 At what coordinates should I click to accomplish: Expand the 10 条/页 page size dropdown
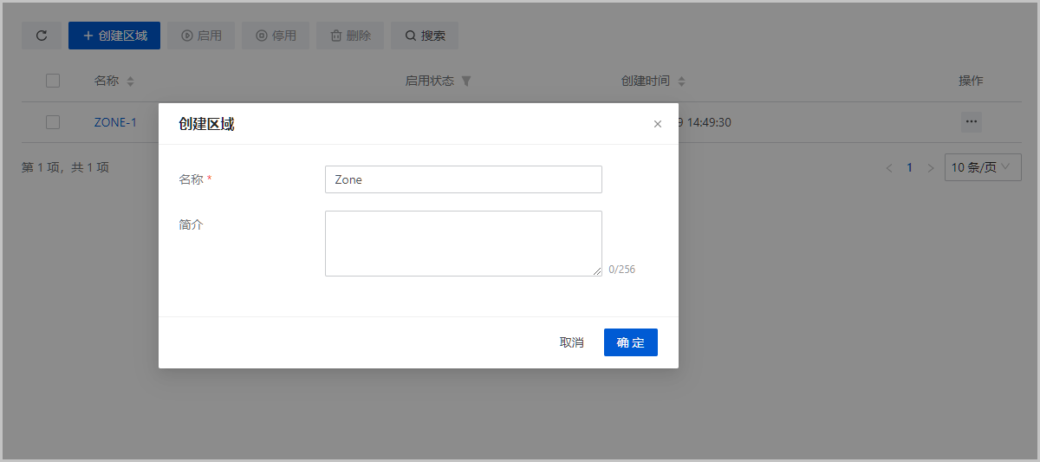(983, 167)
